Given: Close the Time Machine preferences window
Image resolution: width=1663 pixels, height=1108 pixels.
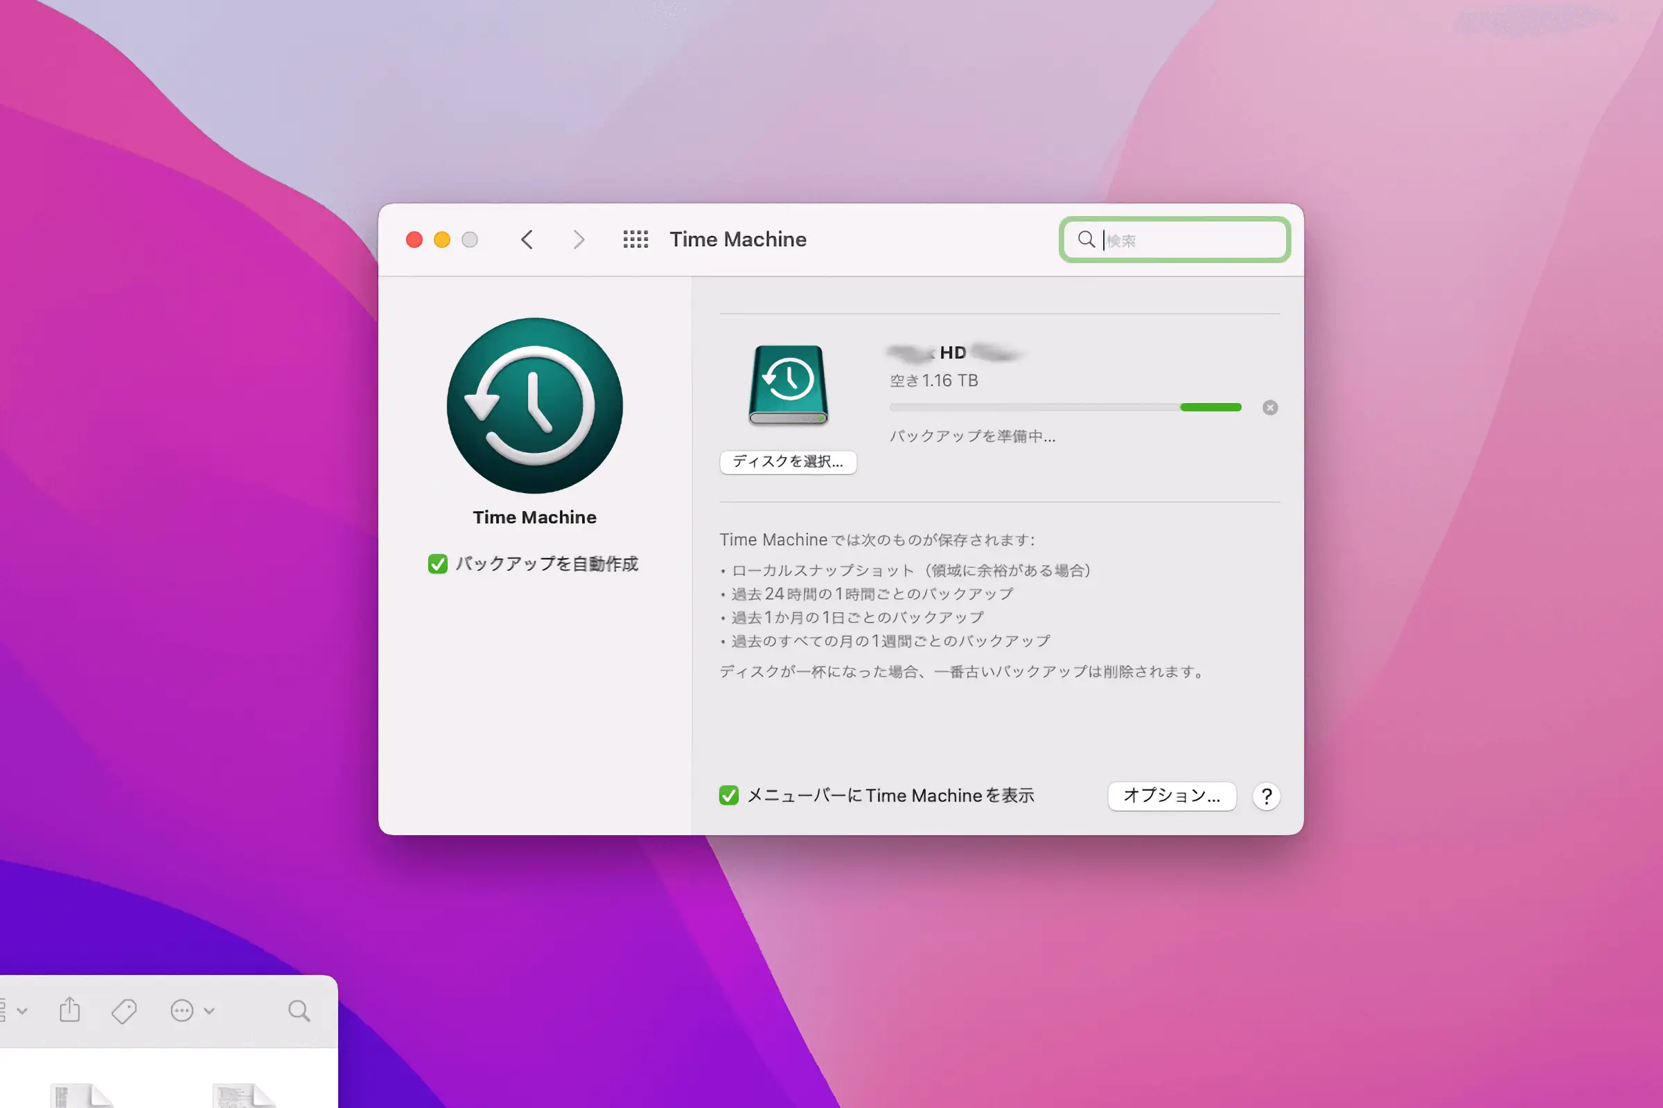Looking at the screenshot, I should coord(414,240).
